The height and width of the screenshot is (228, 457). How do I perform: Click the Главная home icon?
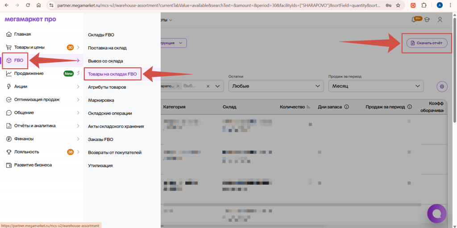pos(8,34)
